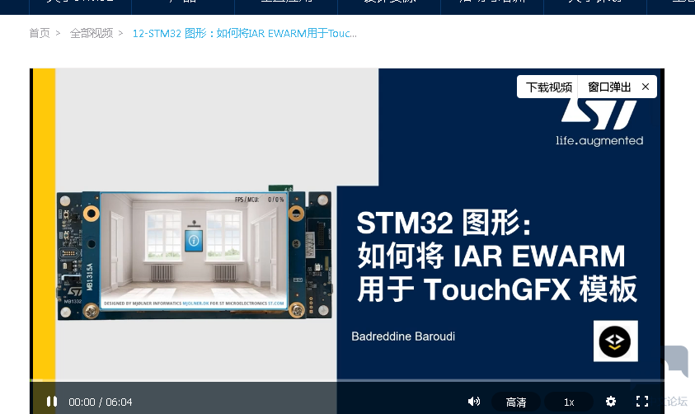Click 窗口弹出 to pop out video

[609, 87]
